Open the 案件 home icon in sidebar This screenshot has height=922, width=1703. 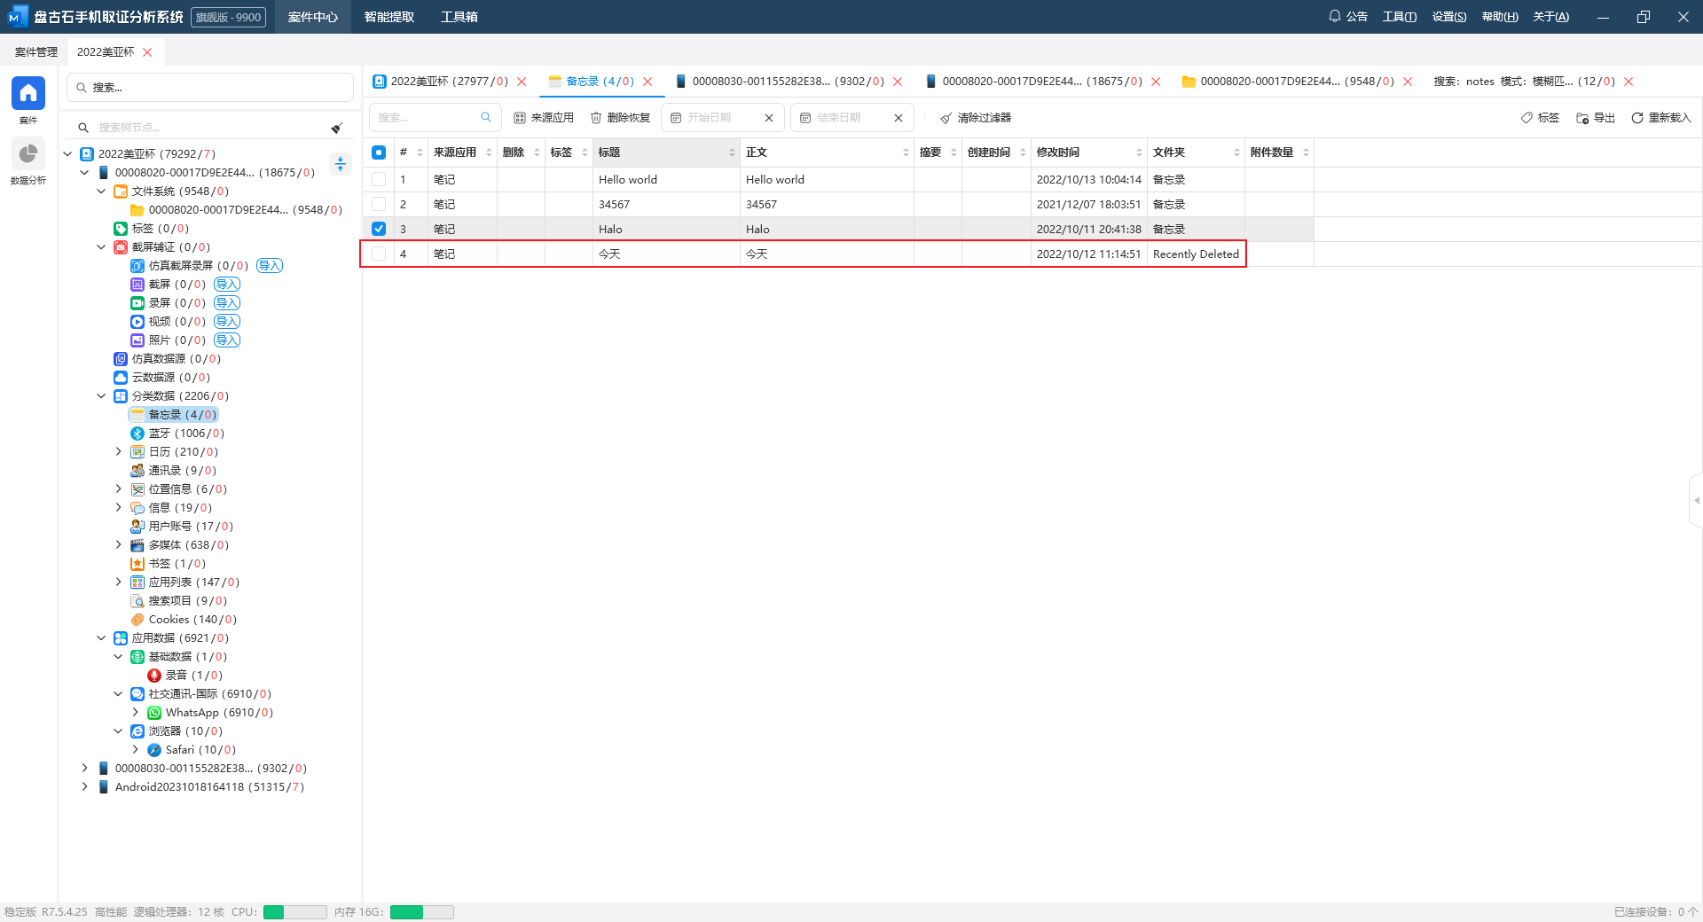[27, 93]
